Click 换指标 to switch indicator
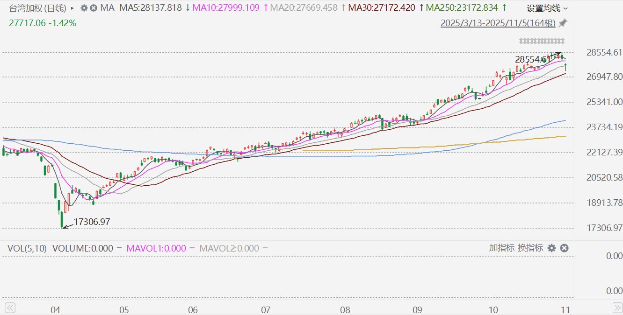The image size is (623, 315). (x=530, y=248)
